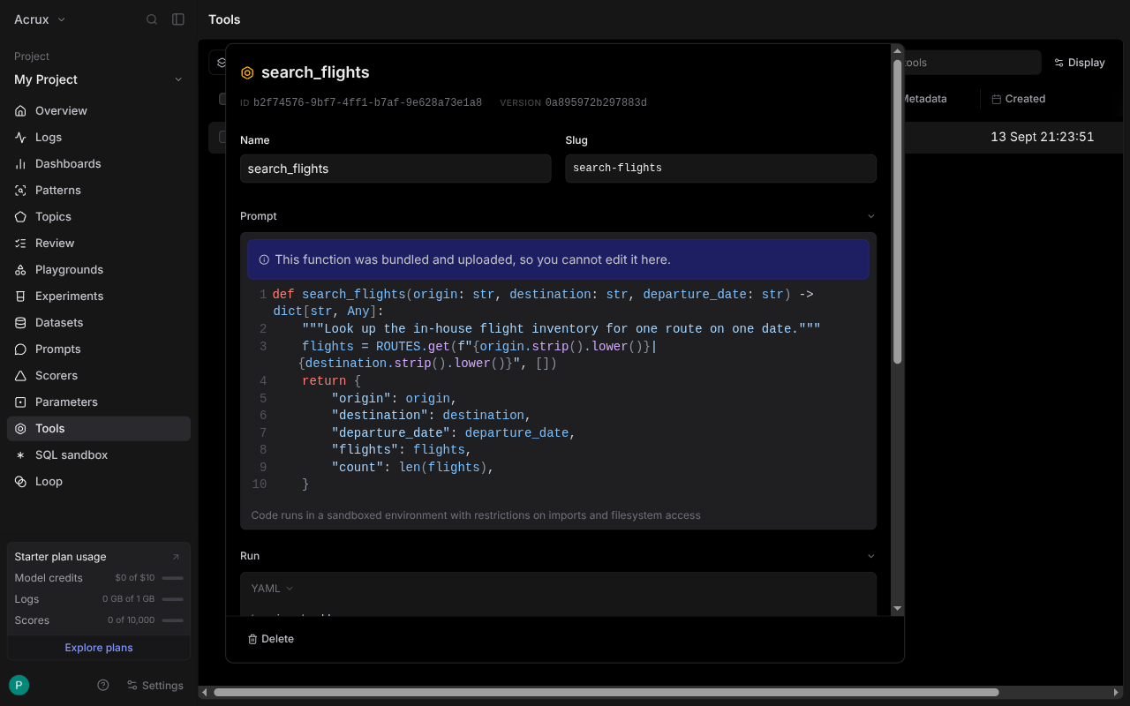1130x706 pixels.
Task: Click the Playgrounds sidebar icon
Action: [20, 270]
